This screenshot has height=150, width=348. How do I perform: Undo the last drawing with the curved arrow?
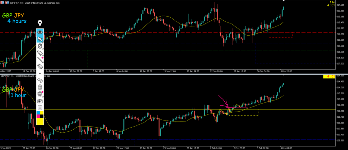[40, 80]
